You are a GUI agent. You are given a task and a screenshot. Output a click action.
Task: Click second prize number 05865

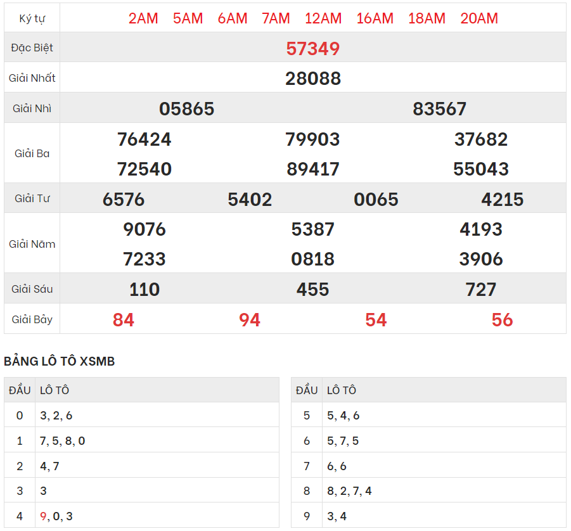pyautogui.click(x=187, y=109)
